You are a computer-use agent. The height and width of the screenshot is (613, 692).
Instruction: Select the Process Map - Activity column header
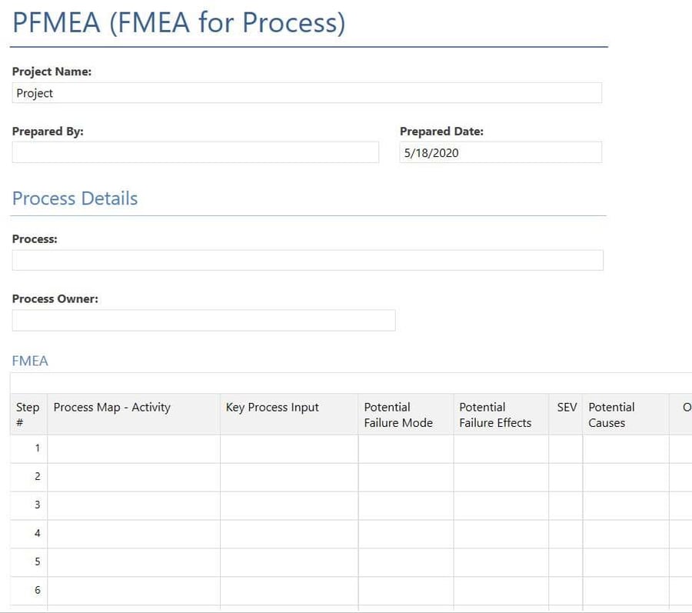coord(111,407)
